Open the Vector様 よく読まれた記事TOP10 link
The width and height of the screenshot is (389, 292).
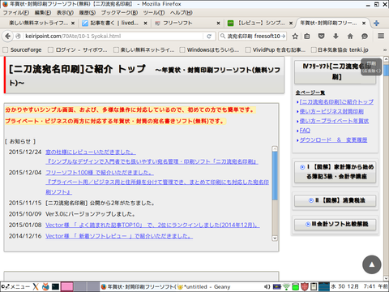152,225
